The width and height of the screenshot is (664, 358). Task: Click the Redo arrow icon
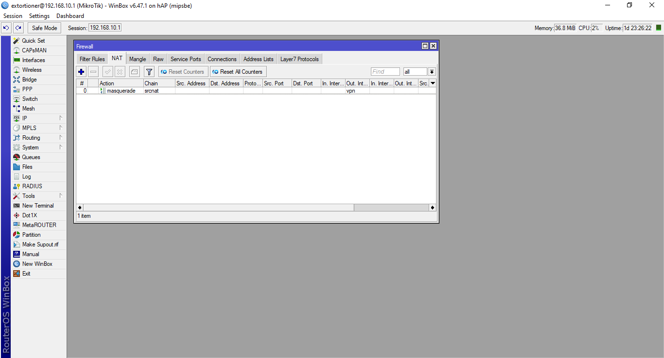point(18,28)
